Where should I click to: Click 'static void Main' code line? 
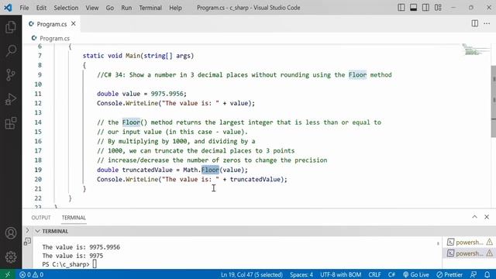click(138, 56)
